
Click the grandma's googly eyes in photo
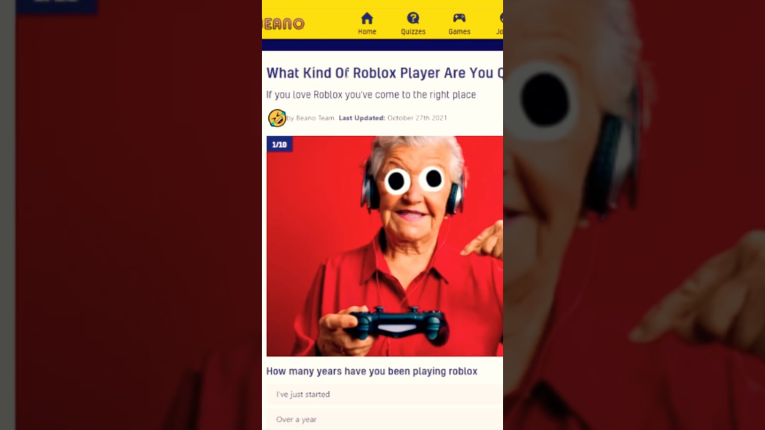click(x=415, y=179)
